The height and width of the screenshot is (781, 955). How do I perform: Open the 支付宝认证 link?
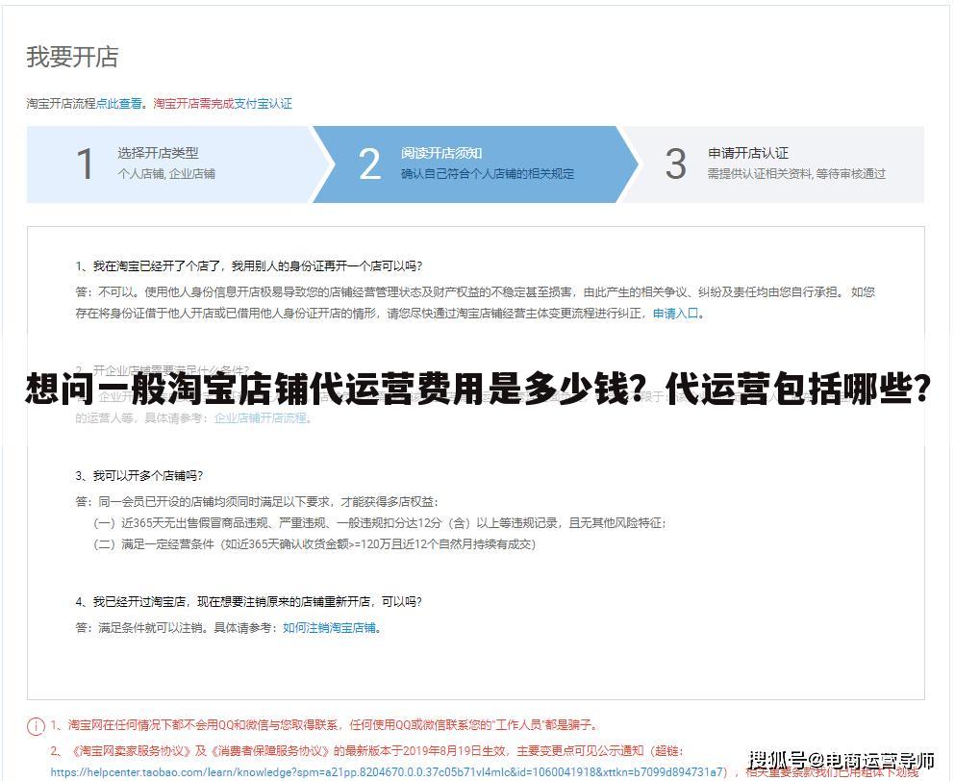264,104
